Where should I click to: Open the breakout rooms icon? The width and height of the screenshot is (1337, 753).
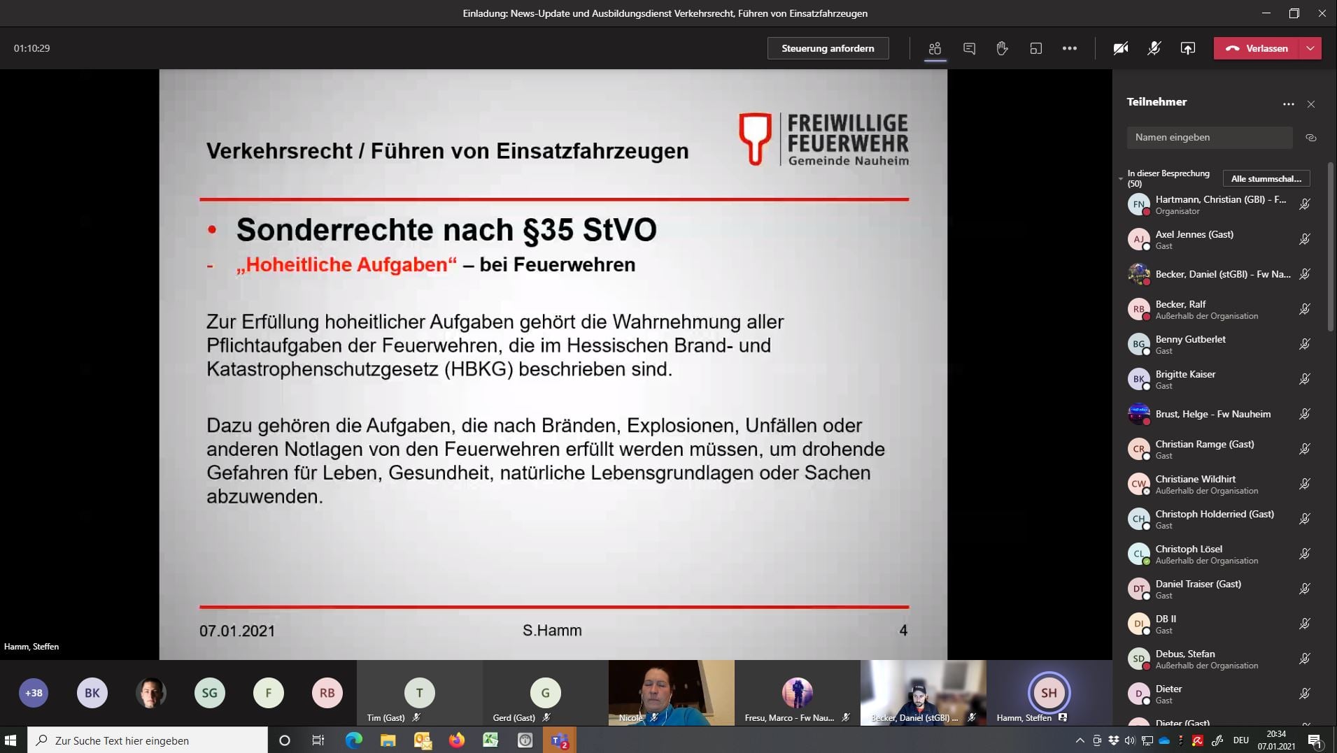pos(1035,48)
